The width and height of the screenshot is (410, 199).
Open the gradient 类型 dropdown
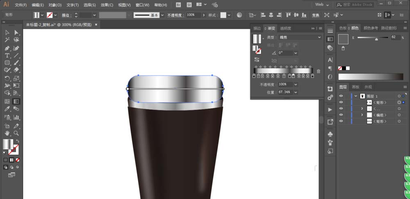pyautogui.click(x=300, y=37)
